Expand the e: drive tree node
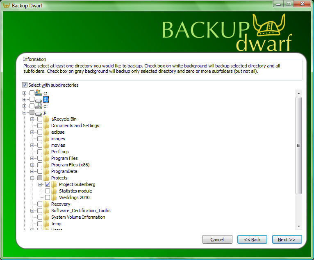Image resolution: width=314 pixels, height=260 pixels. (x=24, y=106)
